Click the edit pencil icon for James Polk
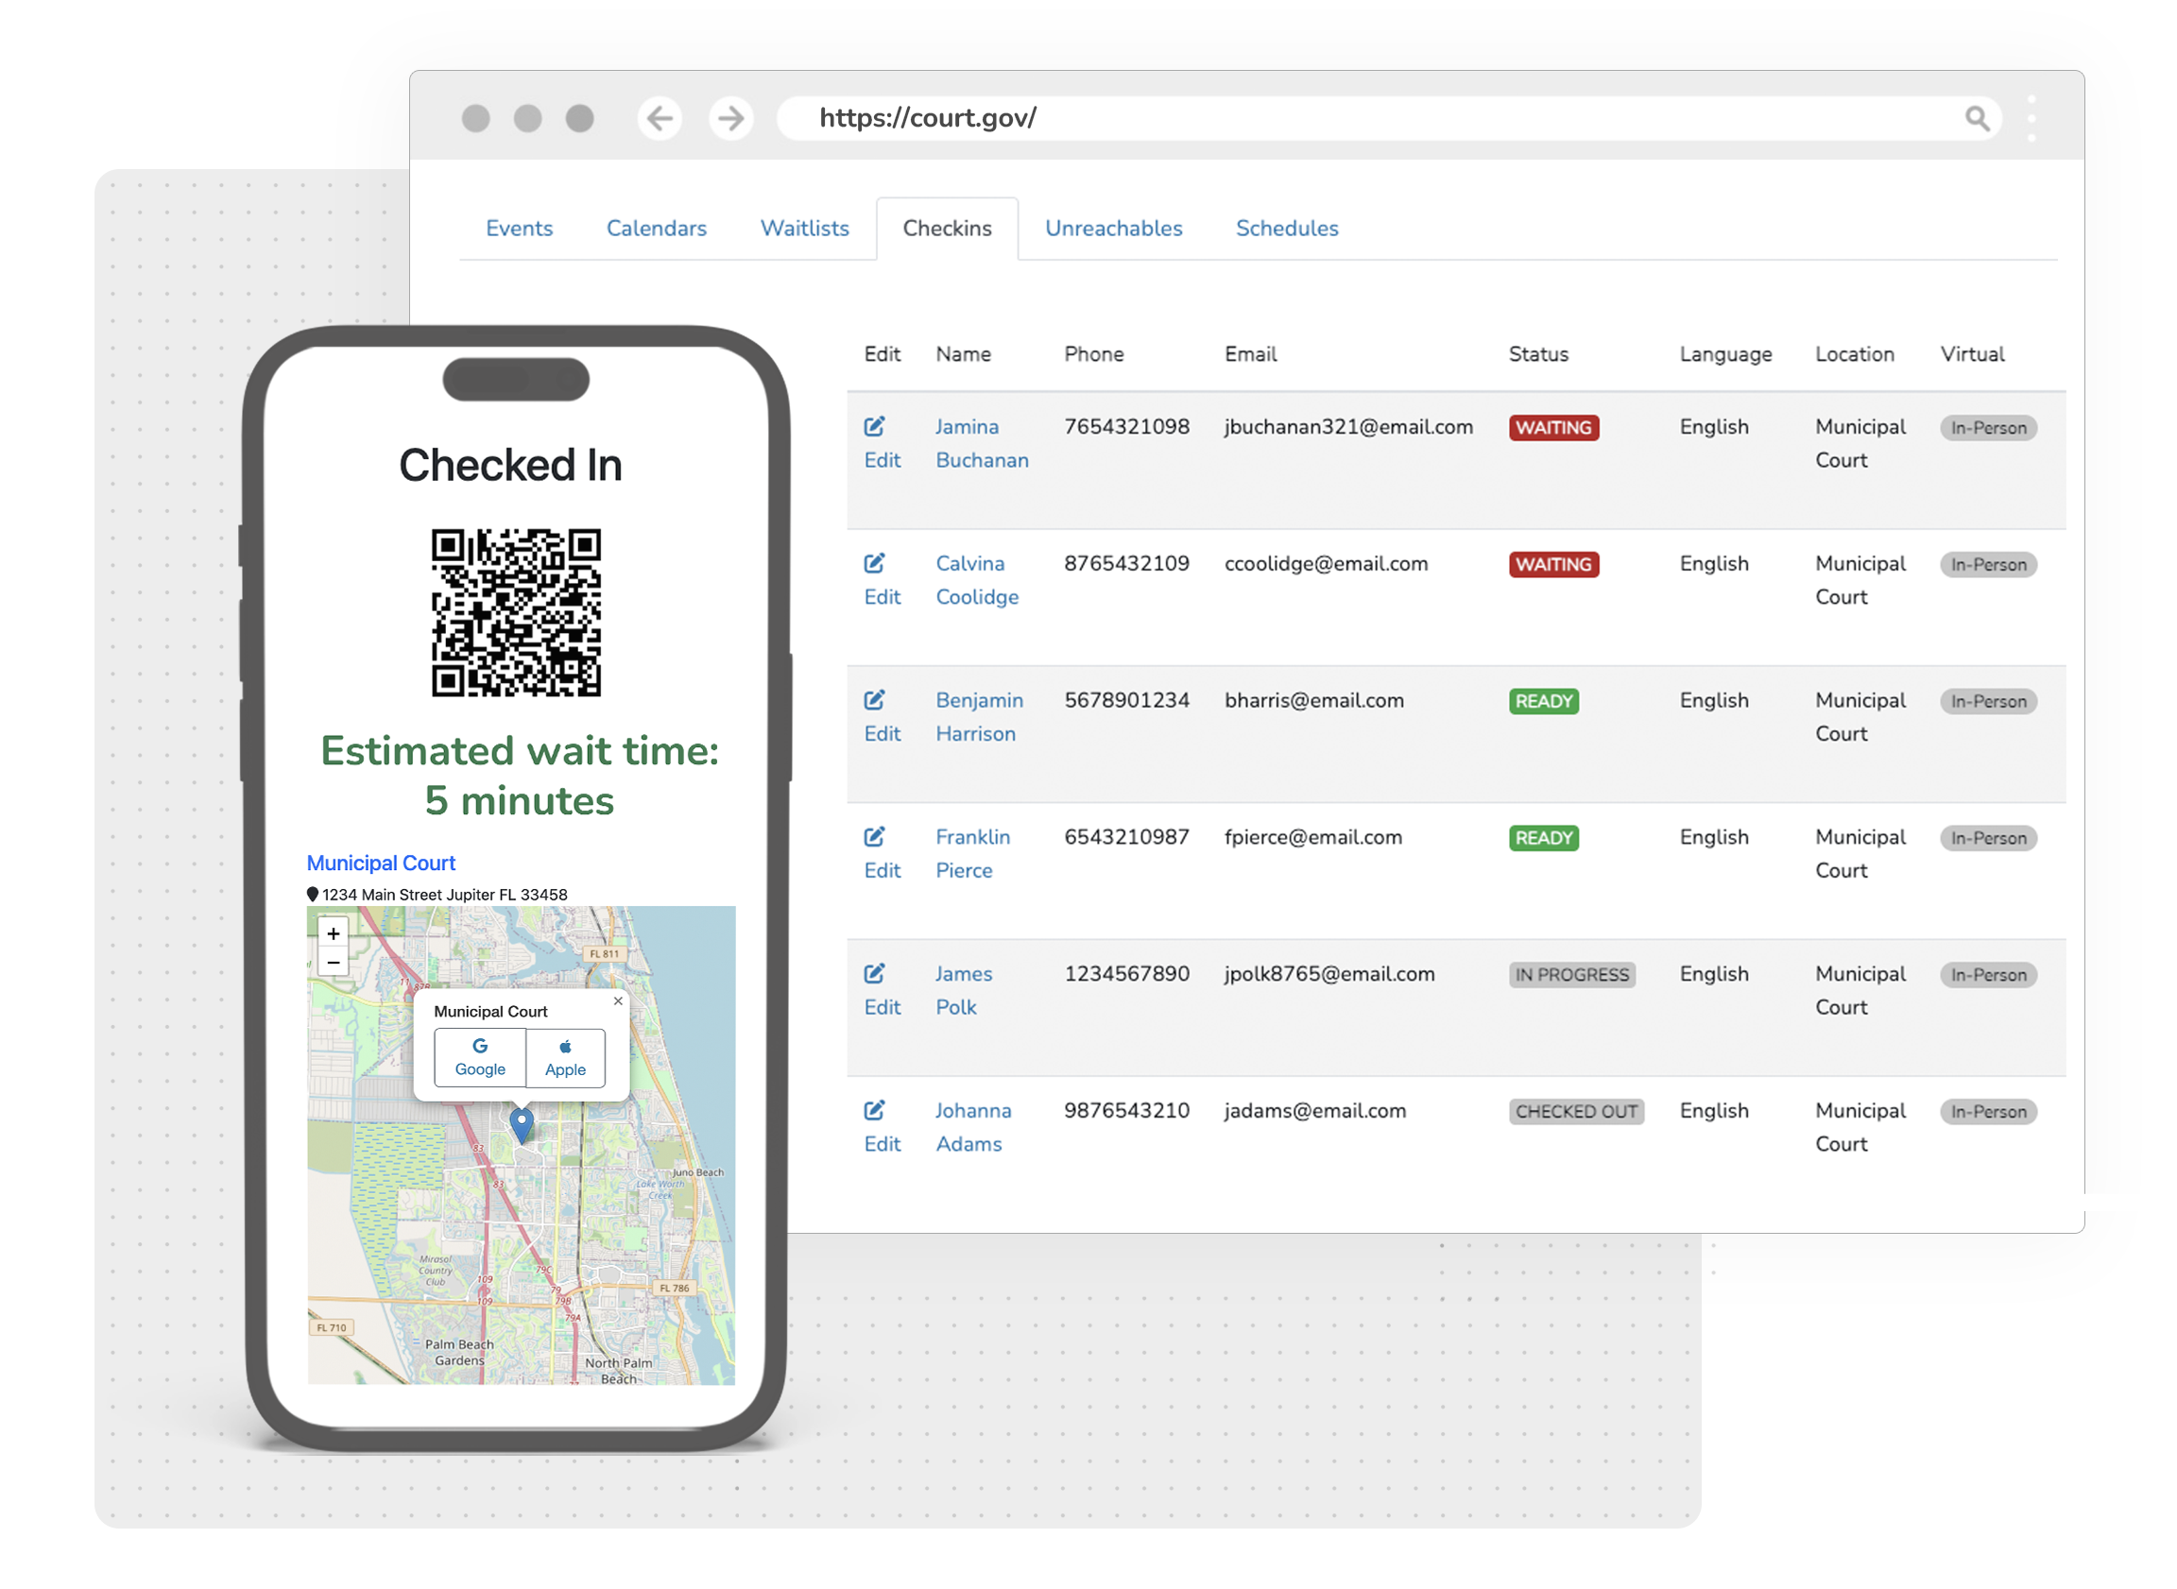Viewport: 2177px width, 1589px height. (x=873, y=972)
